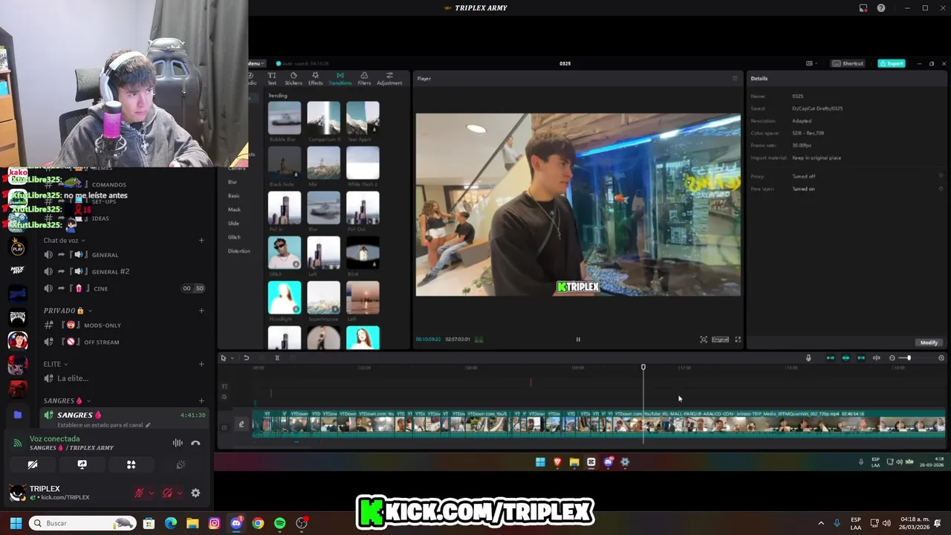This screenshot has height=535, width=951.
Task: Toggle main track magnet in timeline
Action: [x=831, y=358]
